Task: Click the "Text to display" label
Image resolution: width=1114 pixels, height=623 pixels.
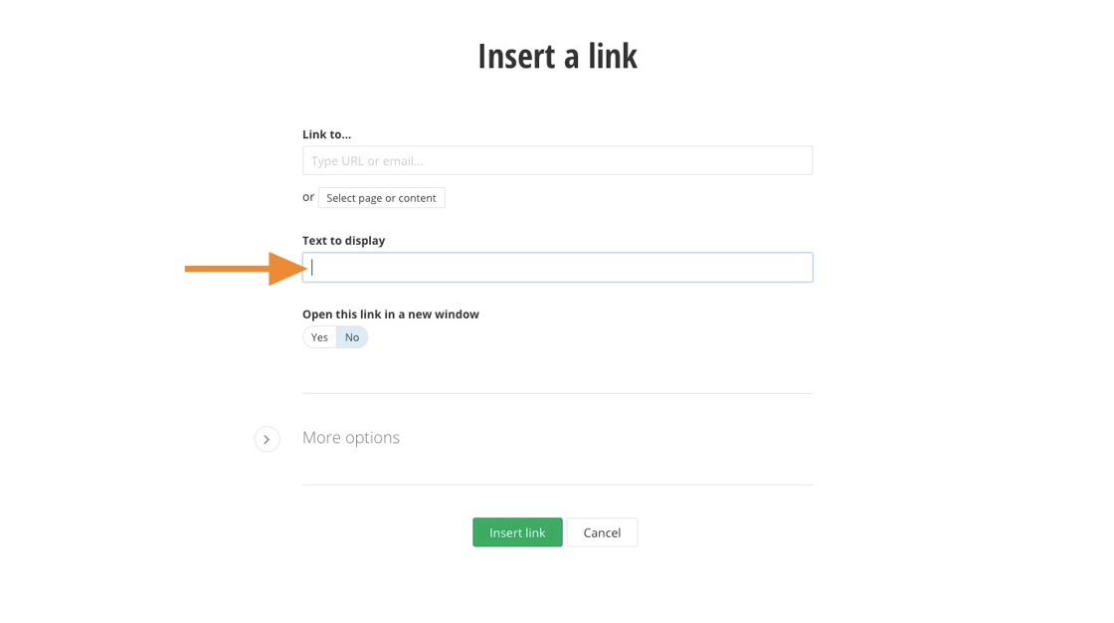Action: (x=343, y=241)
